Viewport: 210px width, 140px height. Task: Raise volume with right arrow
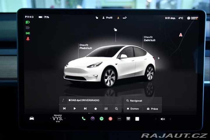pyautogui.click(x=170, y=119)
